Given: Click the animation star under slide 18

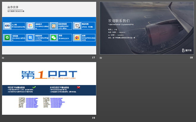Looking at the screenshot, I should pos(101,58).
